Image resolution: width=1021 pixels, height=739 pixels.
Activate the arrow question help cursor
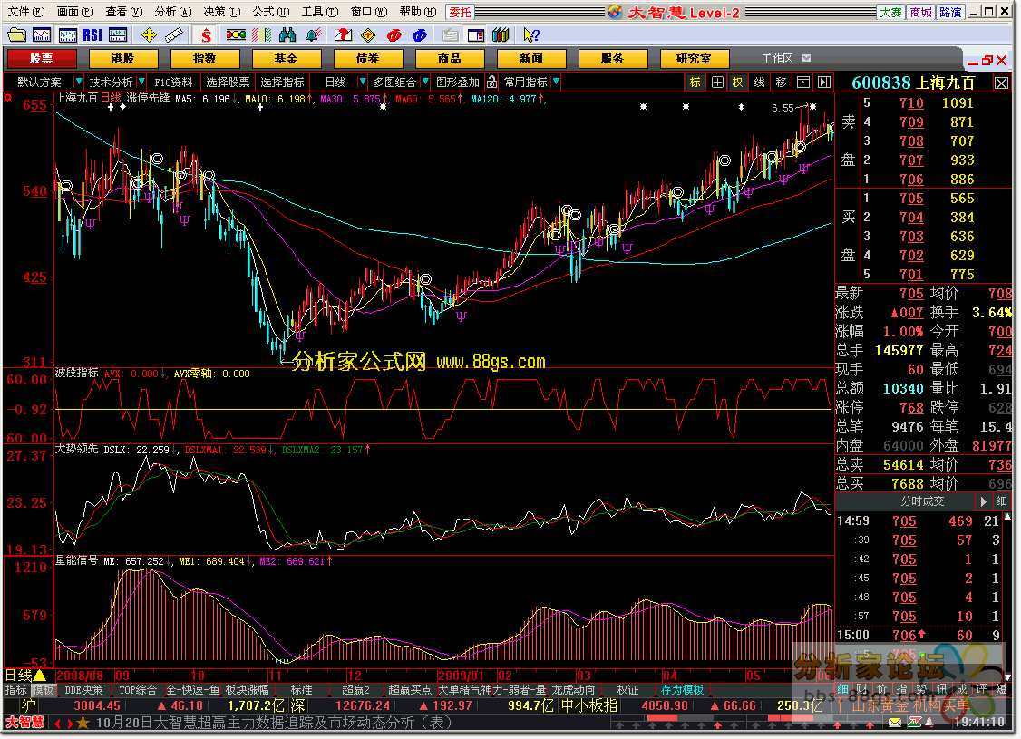532,34
